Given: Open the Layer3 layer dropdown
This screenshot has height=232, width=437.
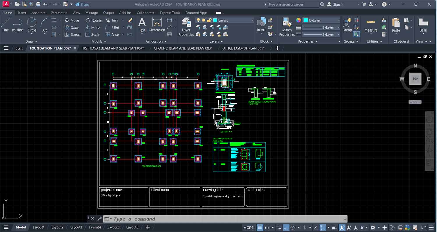Looking at the screenshot, I should tap(252, 20).
